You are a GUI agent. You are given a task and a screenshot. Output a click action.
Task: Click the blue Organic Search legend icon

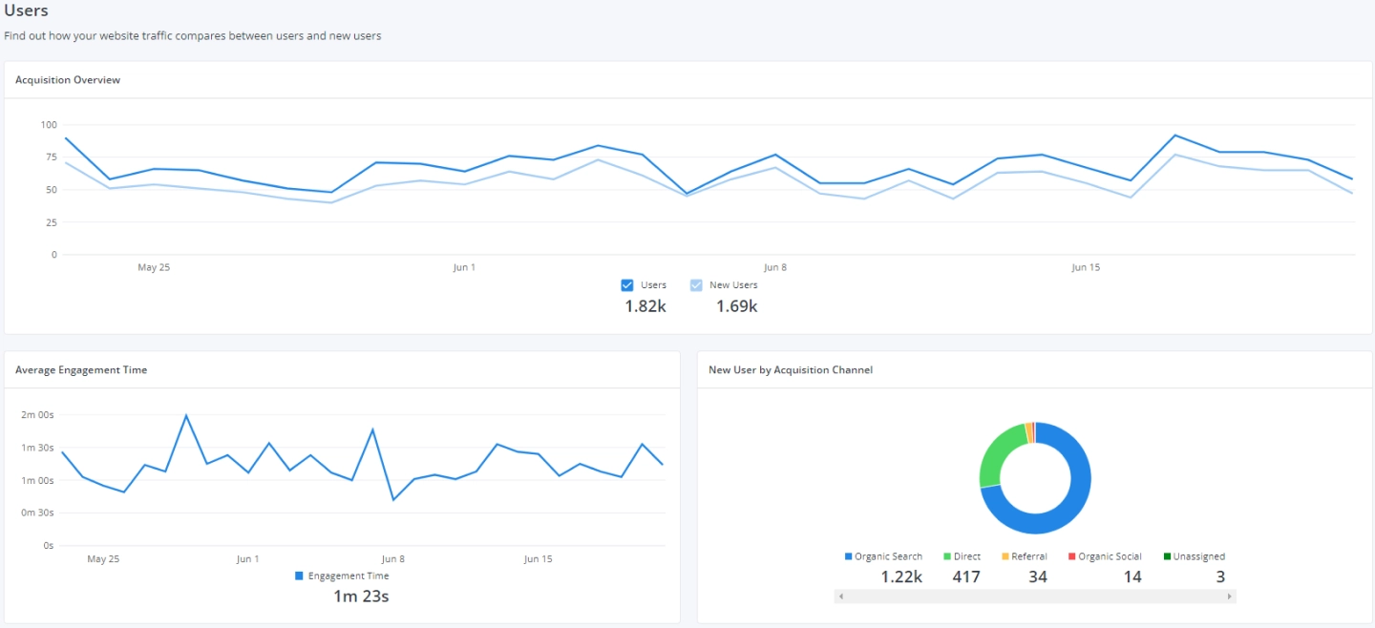click(x=848, y=556)
